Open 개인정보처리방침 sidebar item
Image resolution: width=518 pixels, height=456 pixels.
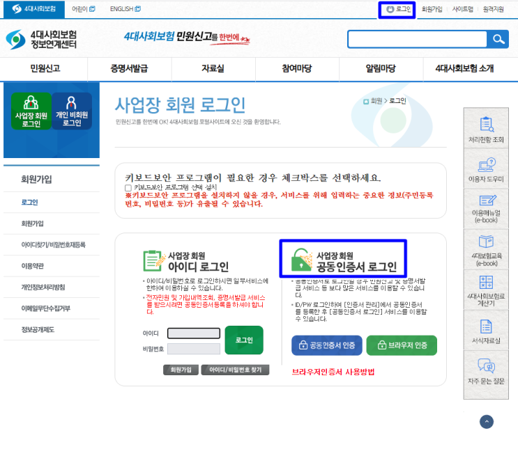tap(43, 287)
